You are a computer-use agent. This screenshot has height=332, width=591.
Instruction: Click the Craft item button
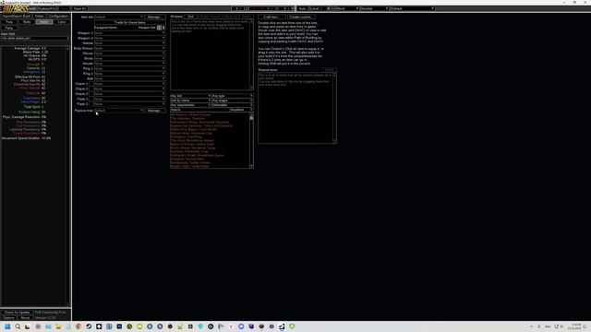tap(271, 17)
